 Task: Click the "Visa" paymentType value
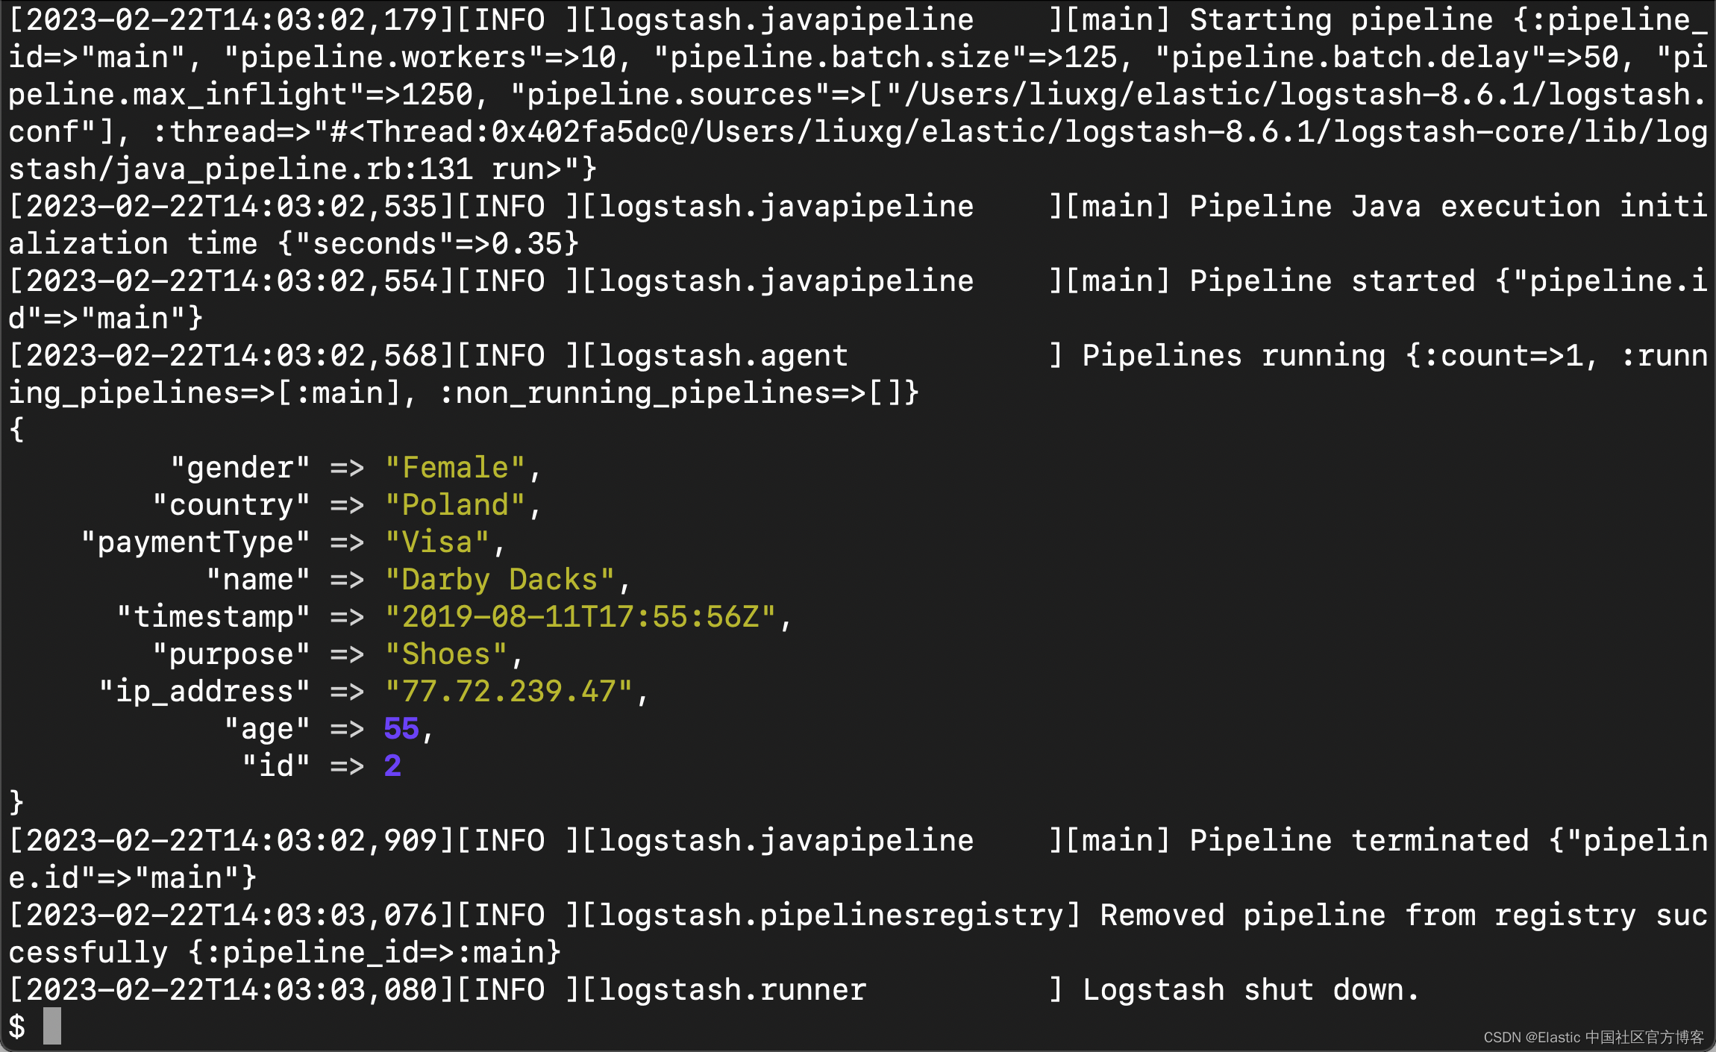(x=437, y=542)
